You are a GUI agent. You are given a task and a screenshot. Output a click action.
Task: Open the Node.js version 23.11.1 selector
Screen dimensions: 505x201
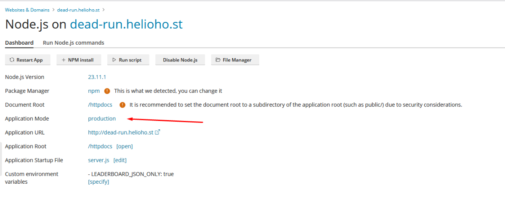click(96, 77)
